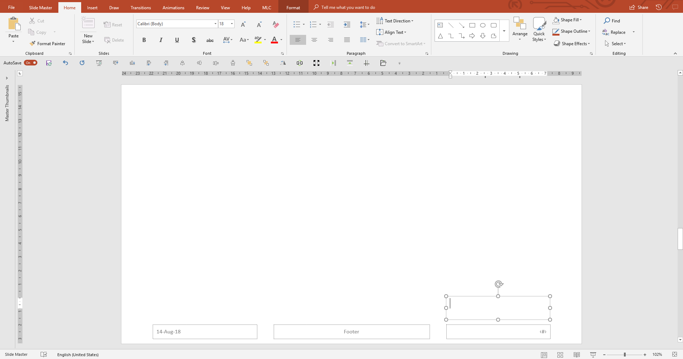The width and height of the screenshot is (683, 359).
Task: Apply text Shadow effect
Action: point(193,40)
